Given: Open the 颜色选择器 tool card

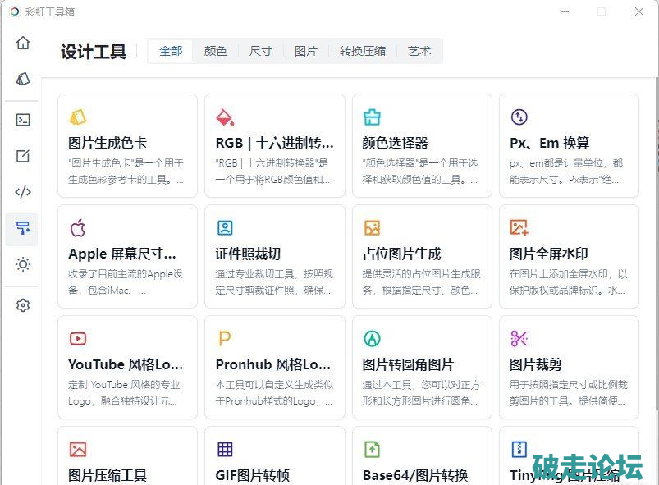Looking at the screenshot, I should 422,145.
